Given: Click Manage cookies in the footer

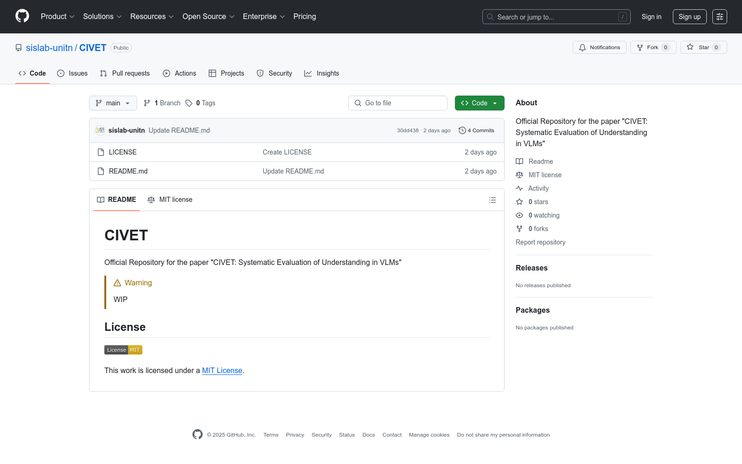Looking at the screenshot, I should [x=429, y=435].
